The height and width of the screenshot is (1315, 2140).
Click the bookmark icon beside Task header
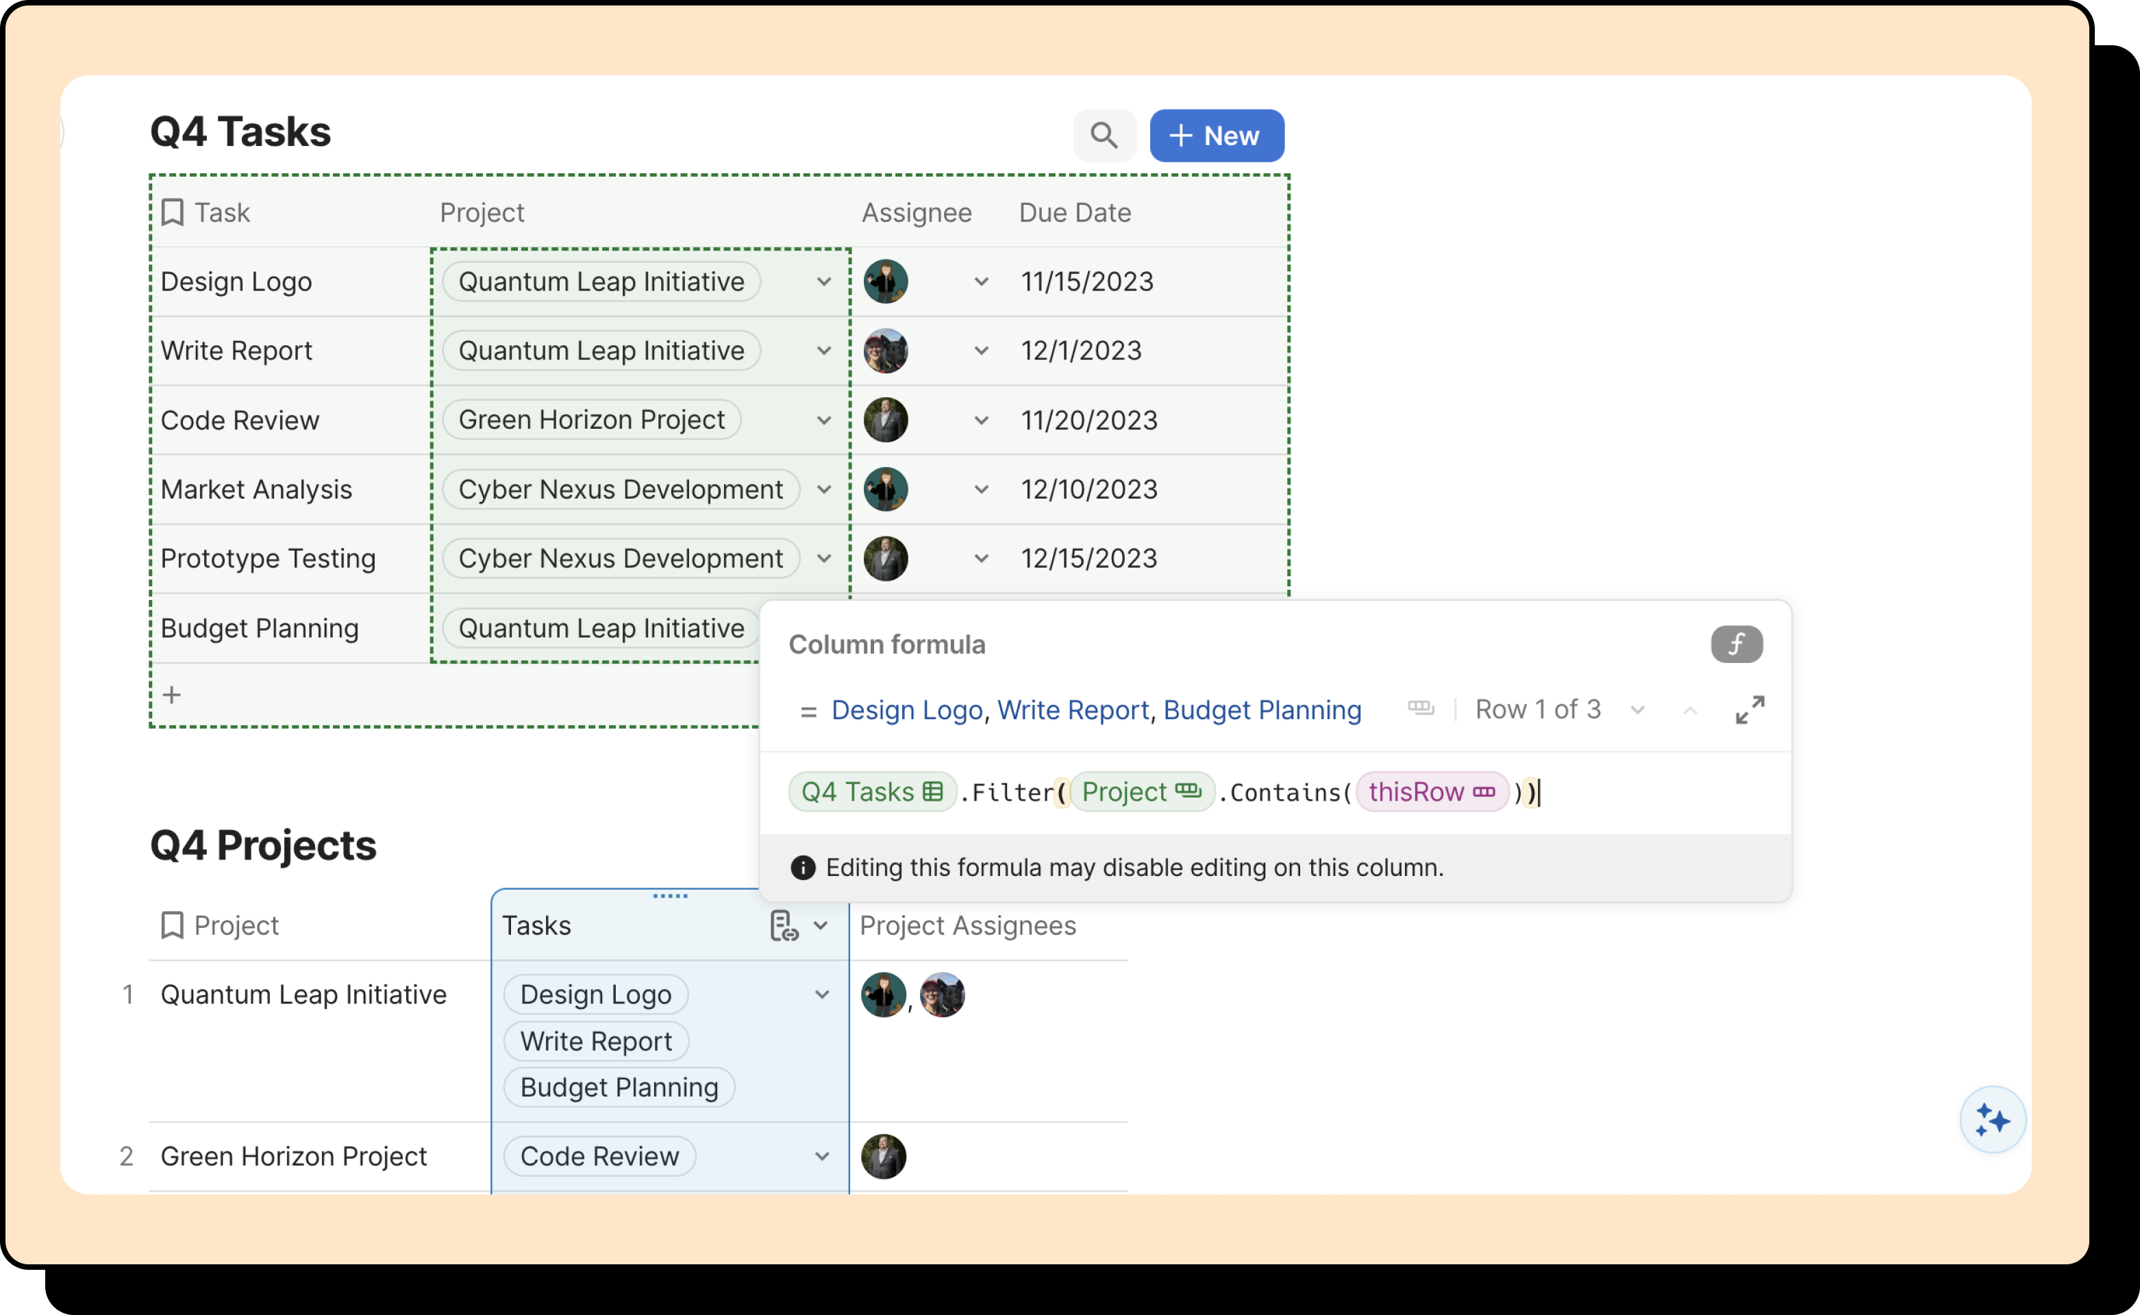point(173,212)
